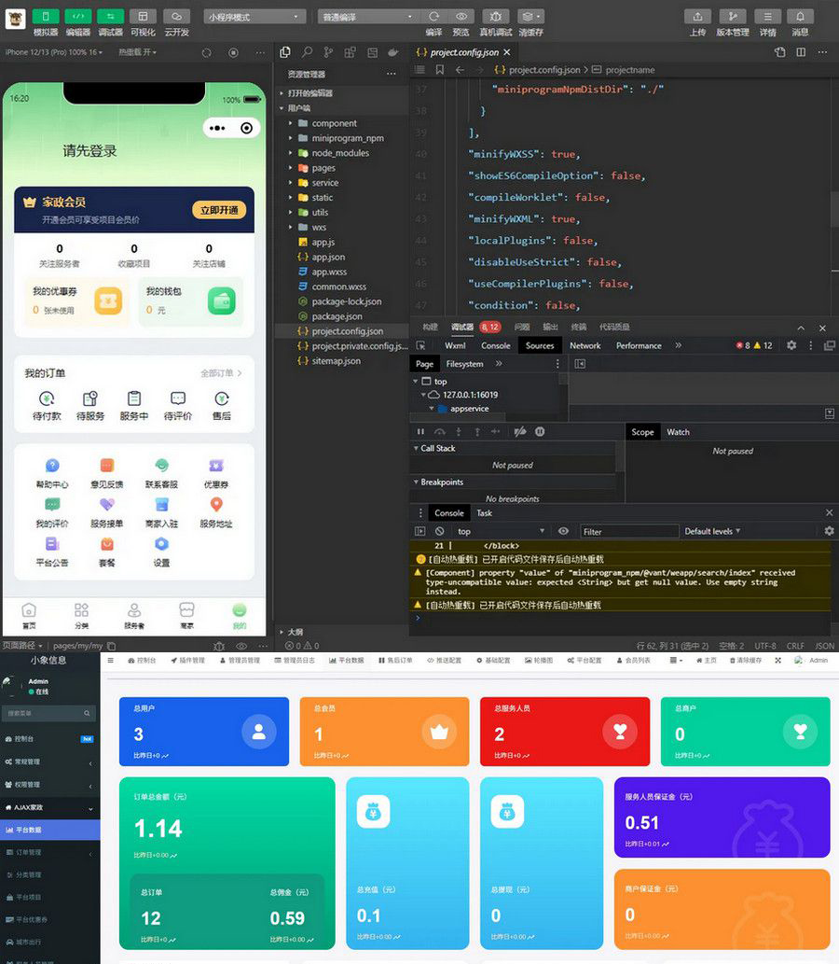Click the 全部订单 link

(219, 372)
